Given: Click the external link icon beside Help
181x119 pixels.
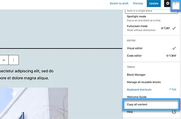Looking at the screenshot, I should [x=174, y=112].
